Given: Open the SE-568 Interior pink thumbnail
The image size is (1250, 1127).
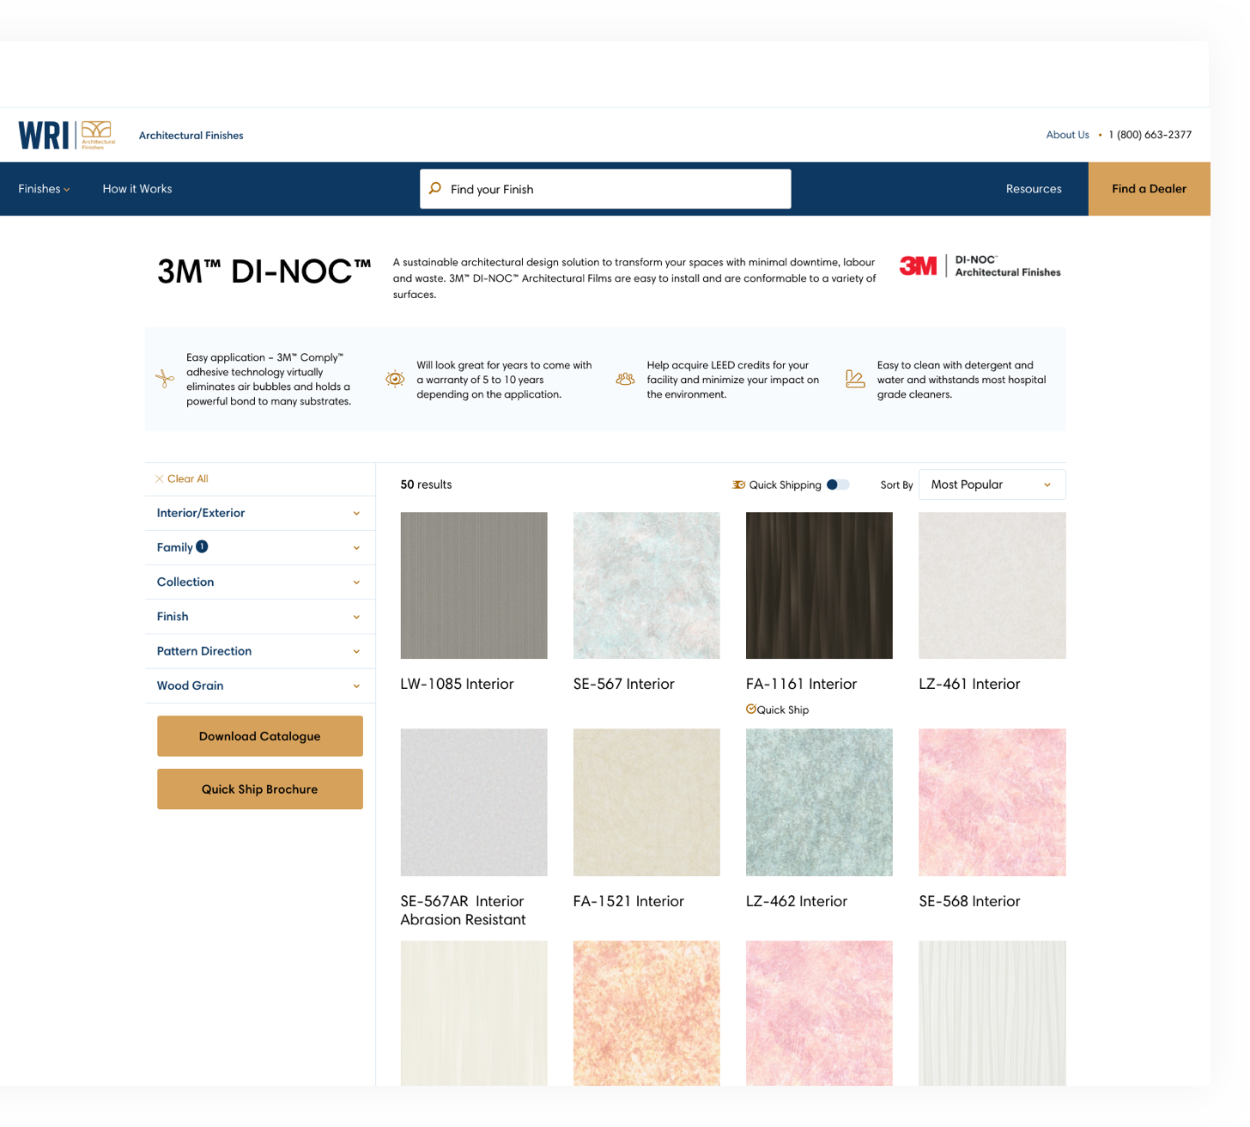Looking at the screenshot, I should [x=992, y=802].
